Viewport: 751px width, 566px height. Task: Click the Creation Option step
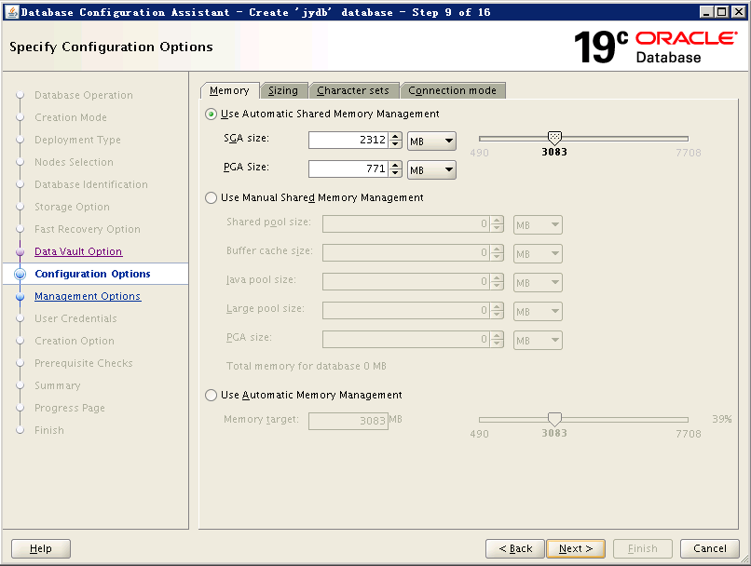75,341
